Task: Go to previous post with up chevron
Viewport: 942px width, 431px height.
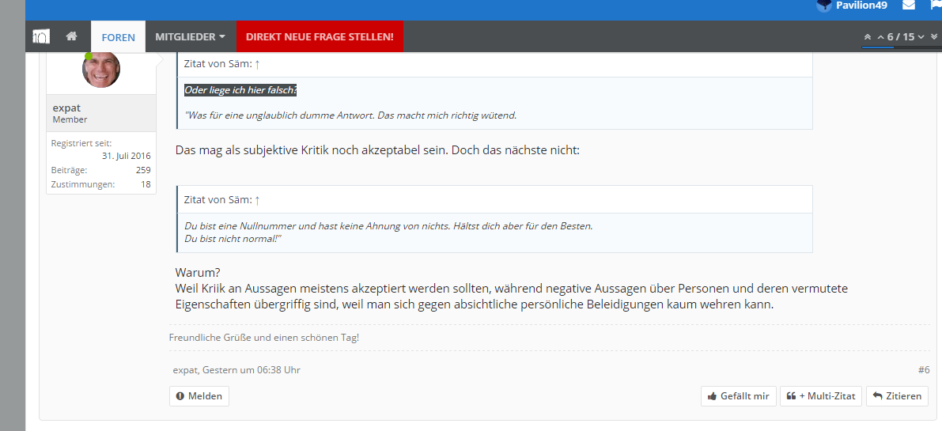Action: coord(881,37)
